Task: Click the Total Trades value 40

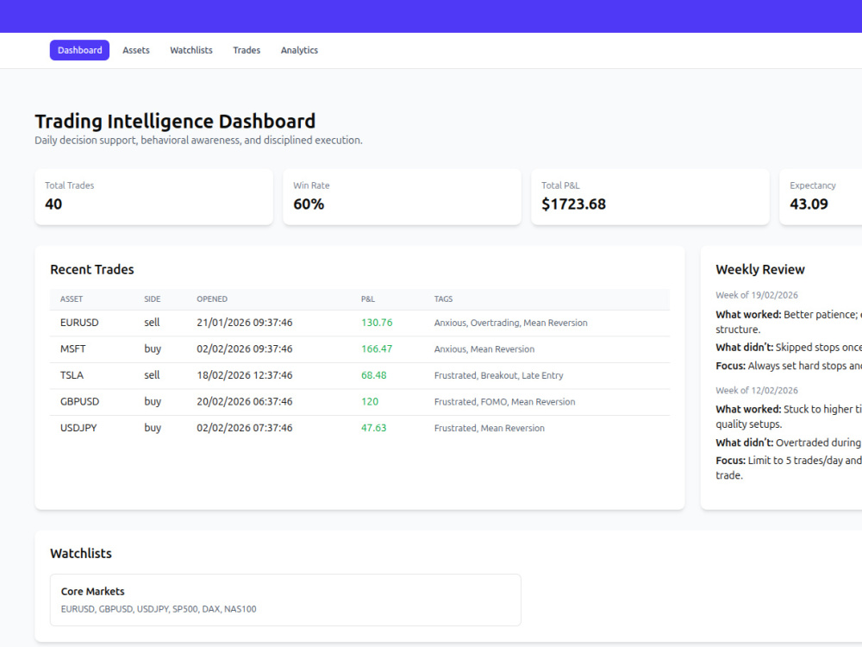Action: click(x=53, y=204)
